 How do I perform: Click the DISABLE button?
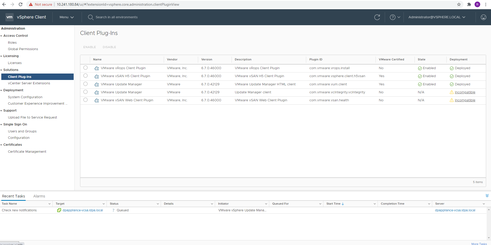pyautogui.click(x=109, y=47)
